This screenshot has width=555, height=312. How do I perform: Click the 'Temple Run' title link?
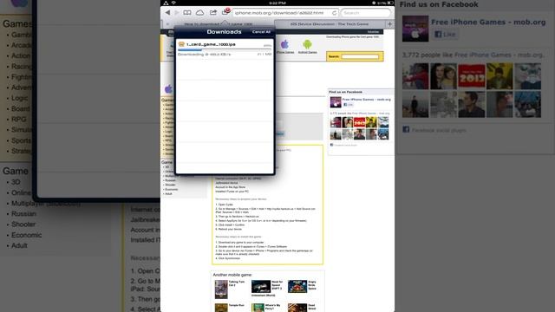click(x=237, y=305)
